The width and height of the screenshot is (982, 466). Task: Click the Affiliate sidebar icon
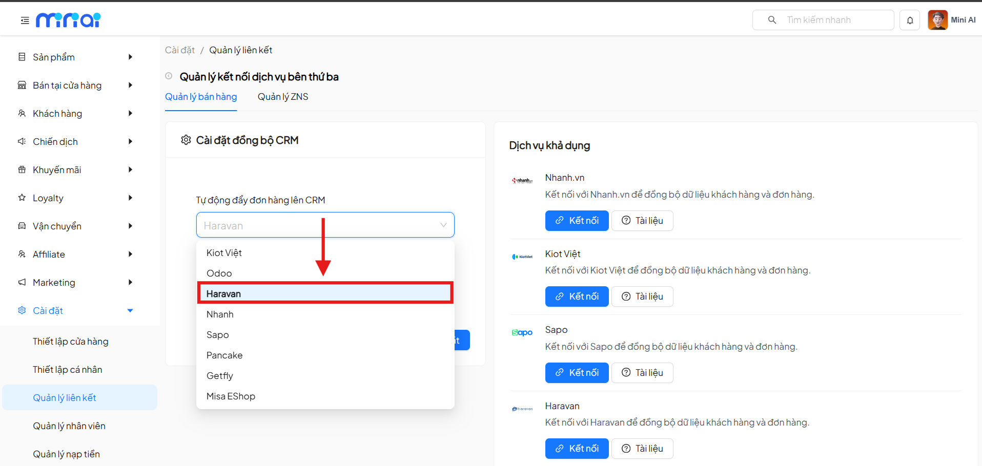[x=21, y=254]
